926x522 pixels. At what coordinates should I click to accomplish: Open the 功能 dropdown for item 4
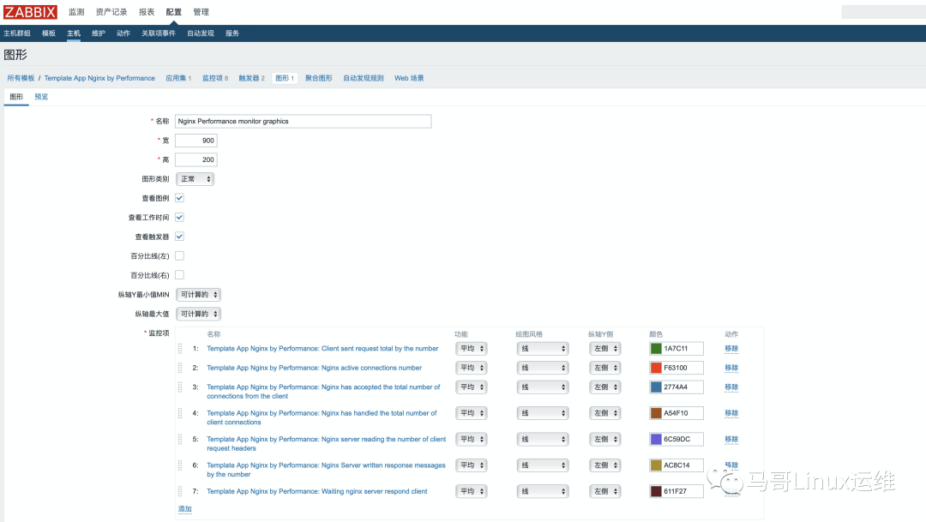tap(472, 413)
